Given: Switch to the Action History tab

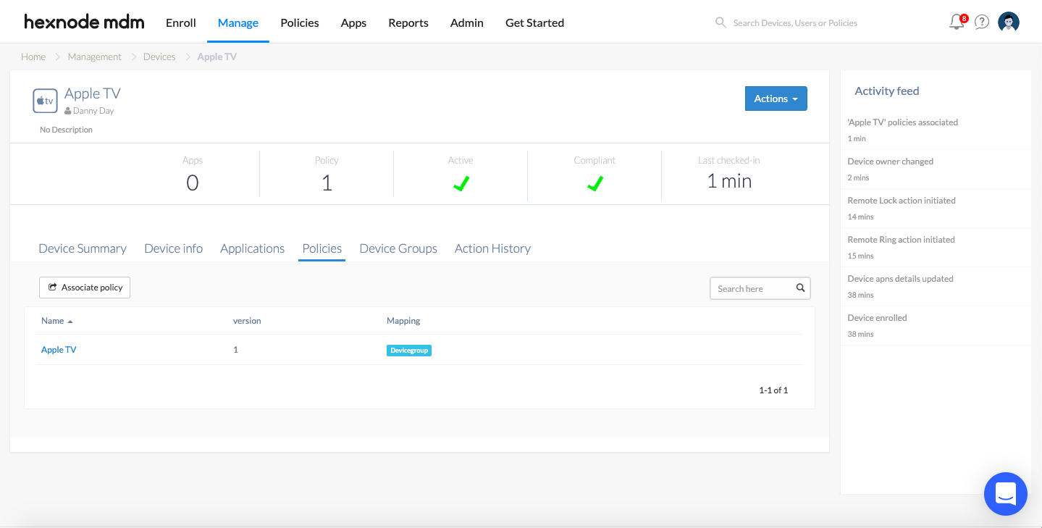Looking at the screenshot, I should (492, 248).
